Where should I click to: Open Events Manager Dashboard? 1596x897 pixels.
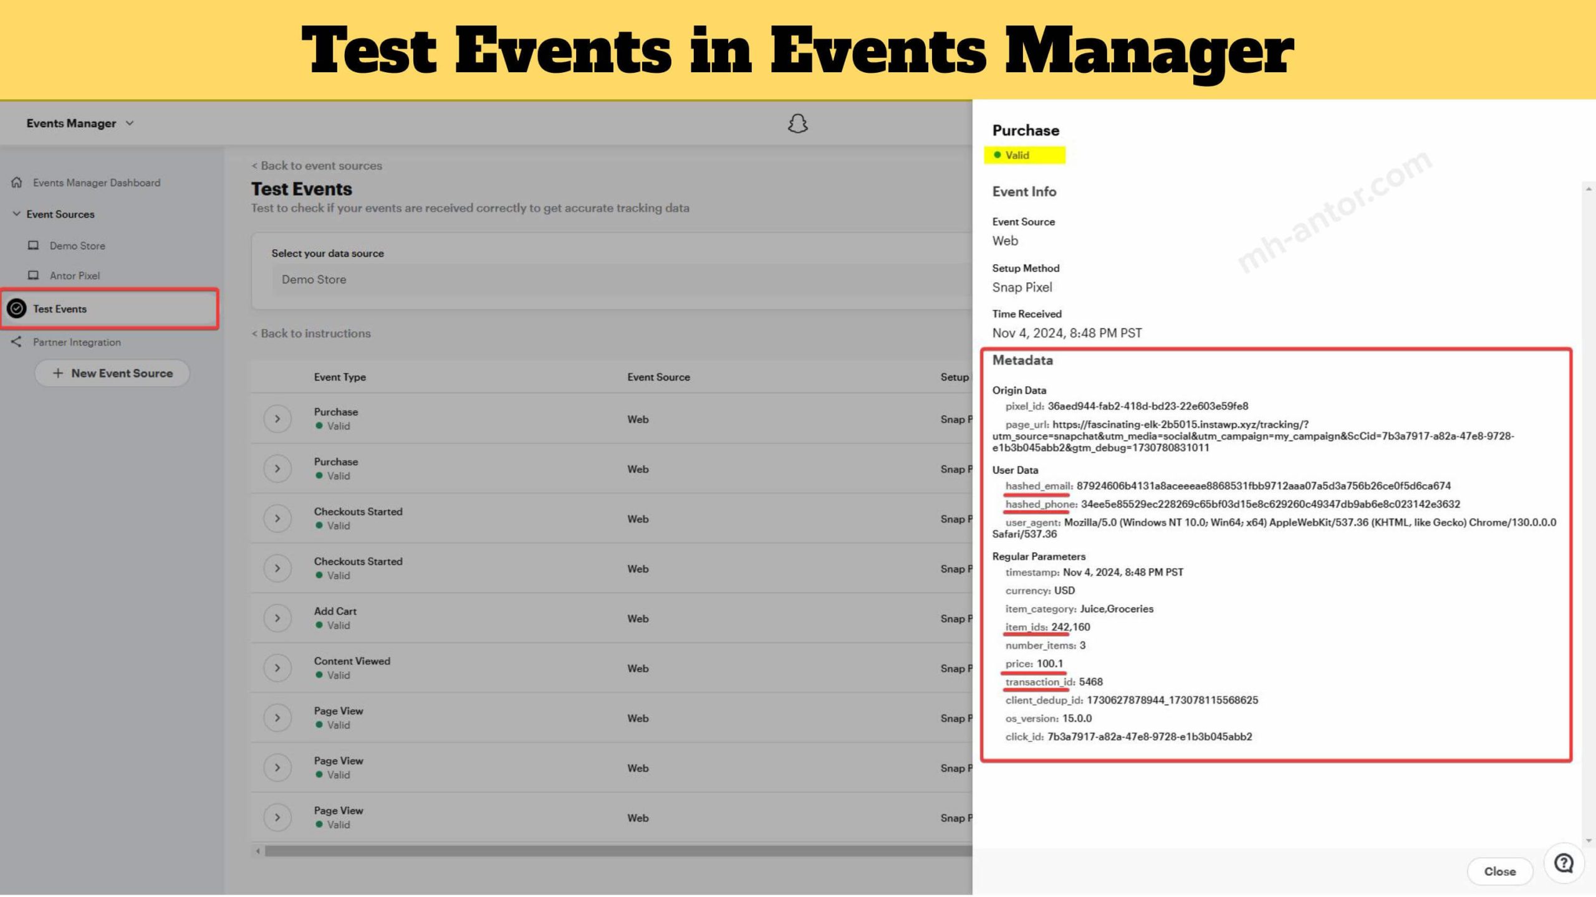(x=97, y=183)
